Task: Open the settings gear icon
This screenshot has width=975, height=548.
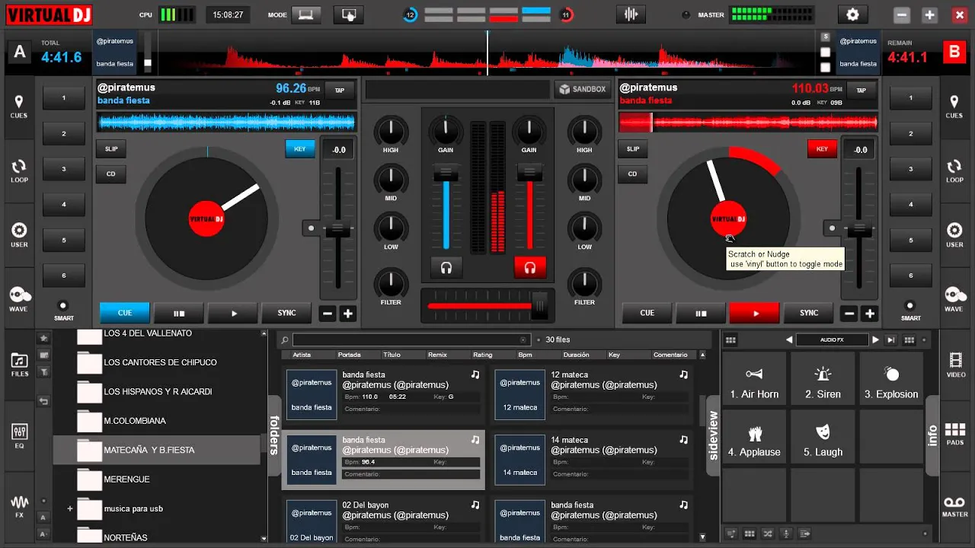Action: click(x=852, y=14)
